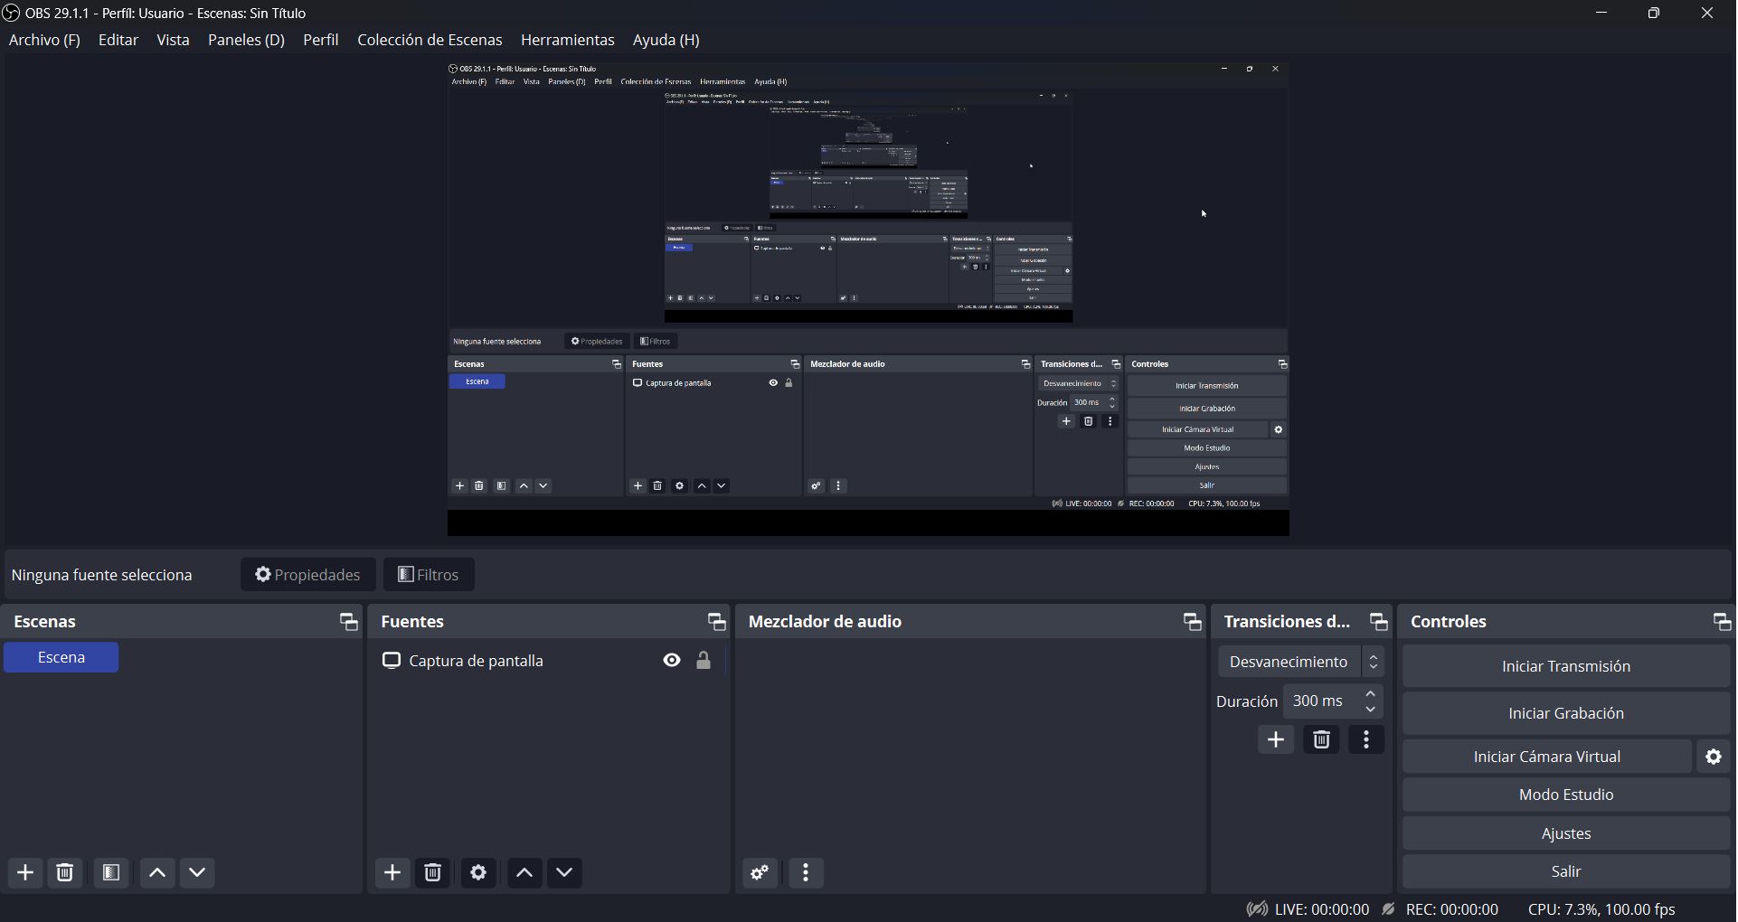Add a new source in Fuentes panel
Viewport: 1738px width, 922px height.
click(x=392, y=873)
